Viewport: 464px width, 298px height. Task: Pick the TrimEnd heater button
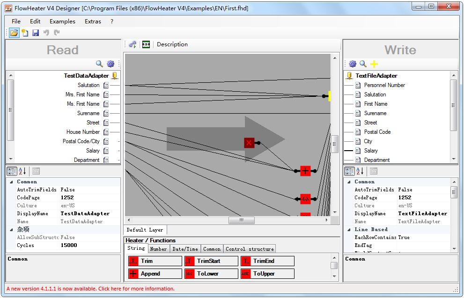coord(267,261)
